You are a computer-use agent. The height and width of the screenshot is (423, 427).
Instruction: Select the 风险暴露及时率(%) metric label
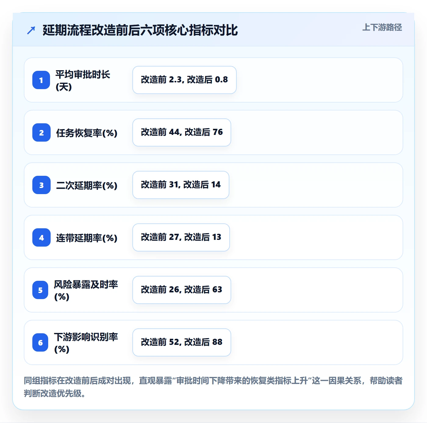[x=86, y=290]
